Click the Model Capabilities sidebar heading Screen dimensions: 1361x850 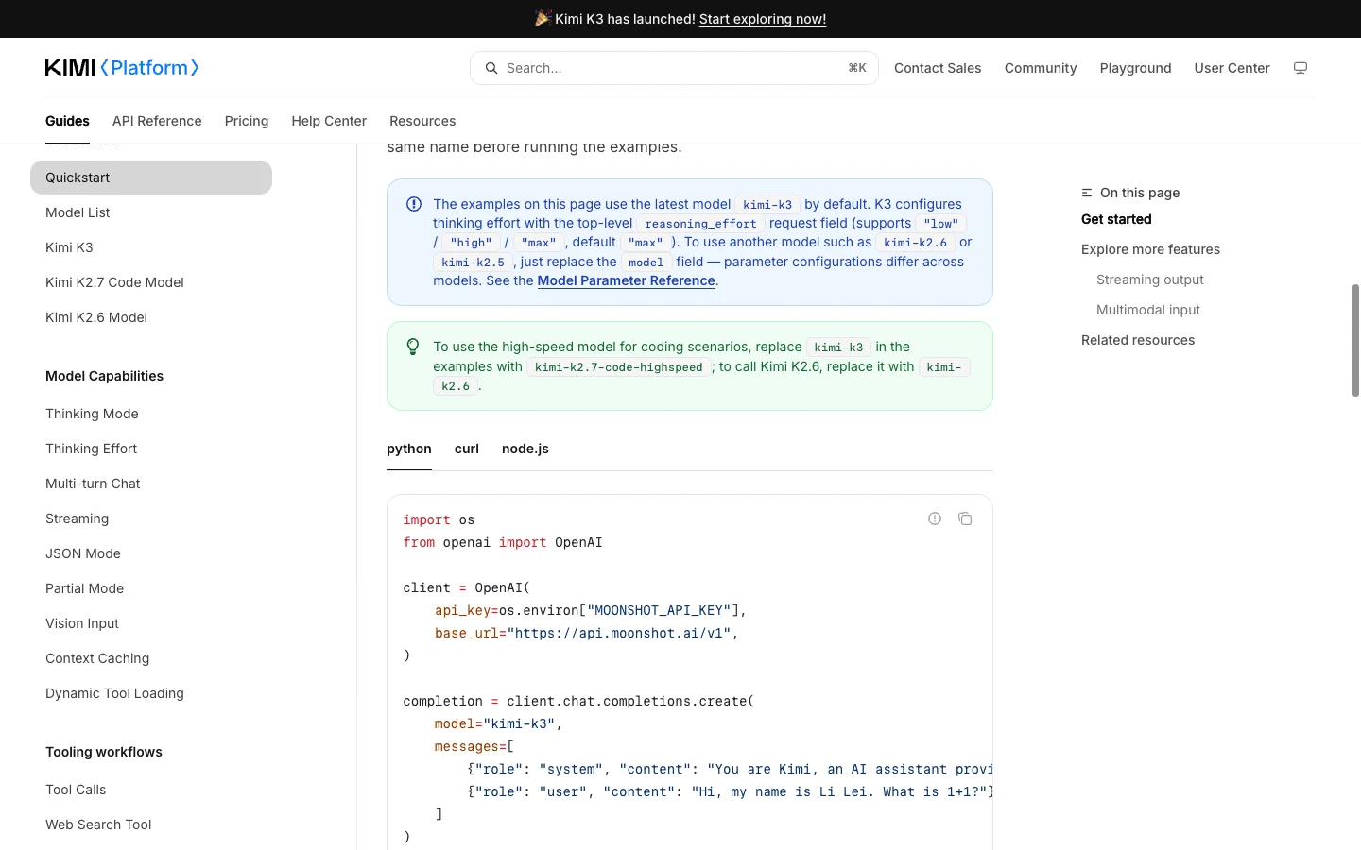tap(104, 376)
